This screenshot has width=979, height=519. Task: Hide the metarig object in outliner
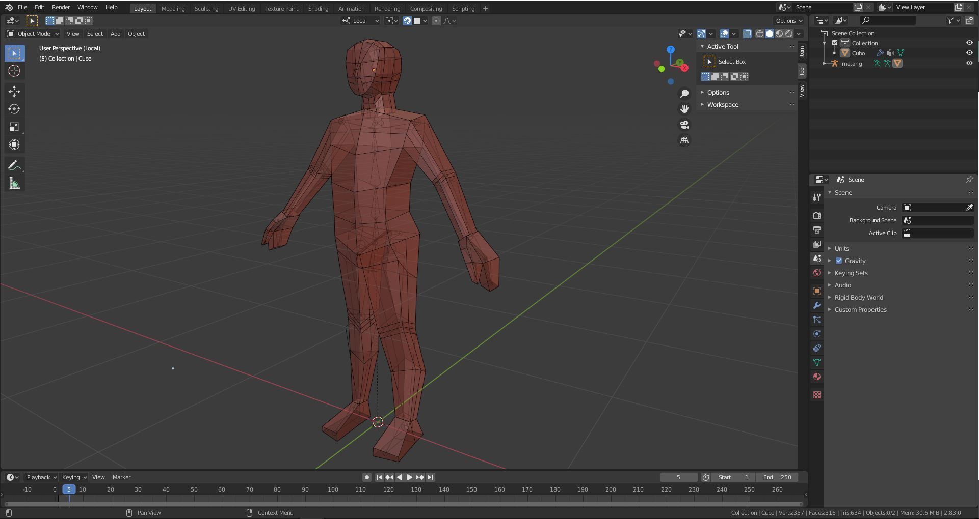pos(969,63)
